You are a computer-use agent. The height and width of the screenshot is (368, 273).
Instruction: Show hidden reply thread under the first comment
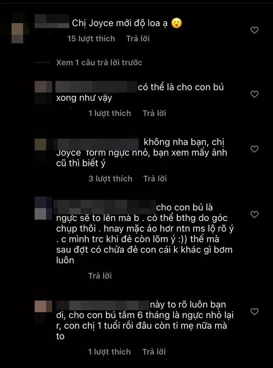click(99, 62)
